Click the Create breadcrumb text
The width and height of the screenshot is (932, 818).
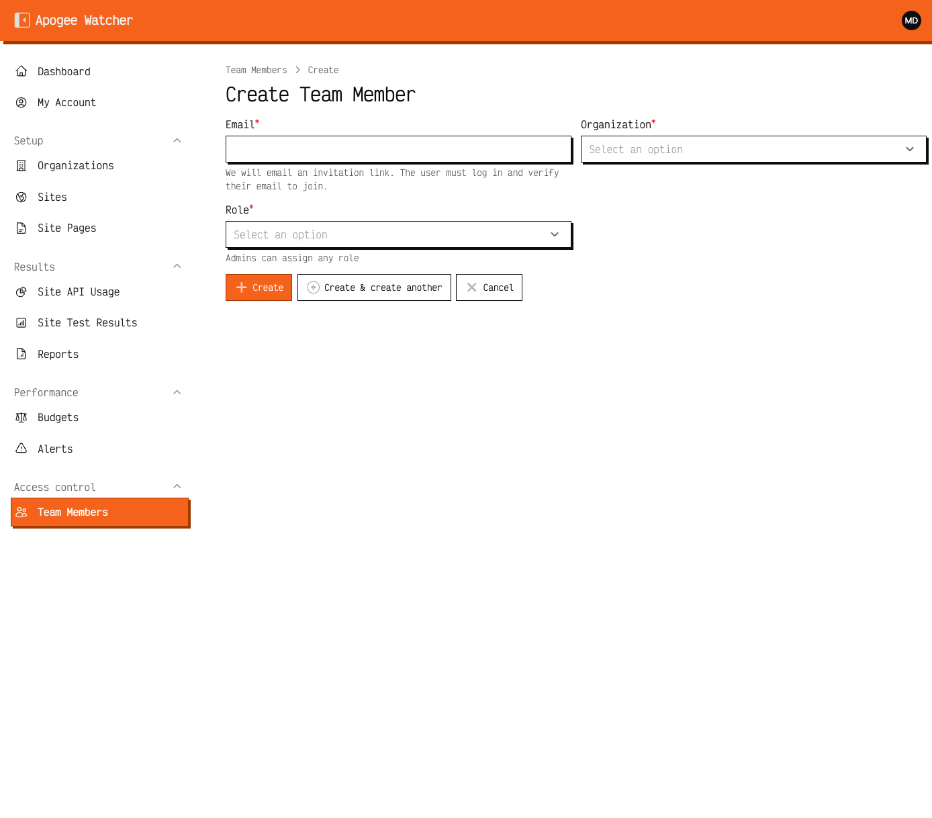[323, 70]
